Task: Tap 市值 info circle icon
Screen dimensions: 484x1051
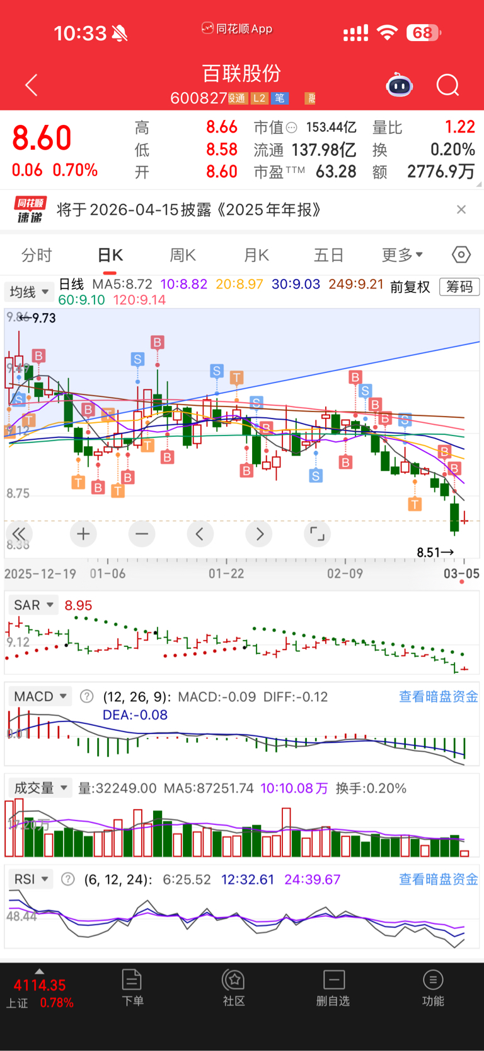Action: coord(292,128)
